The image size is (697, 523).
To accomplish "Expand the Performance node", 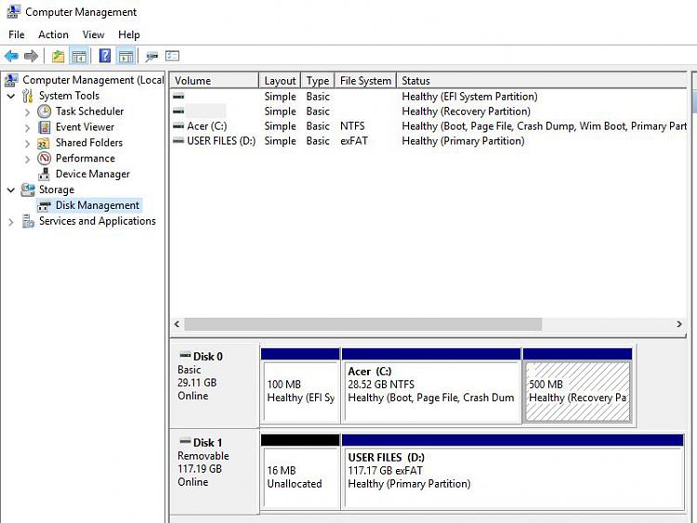I will pos(28,159).
